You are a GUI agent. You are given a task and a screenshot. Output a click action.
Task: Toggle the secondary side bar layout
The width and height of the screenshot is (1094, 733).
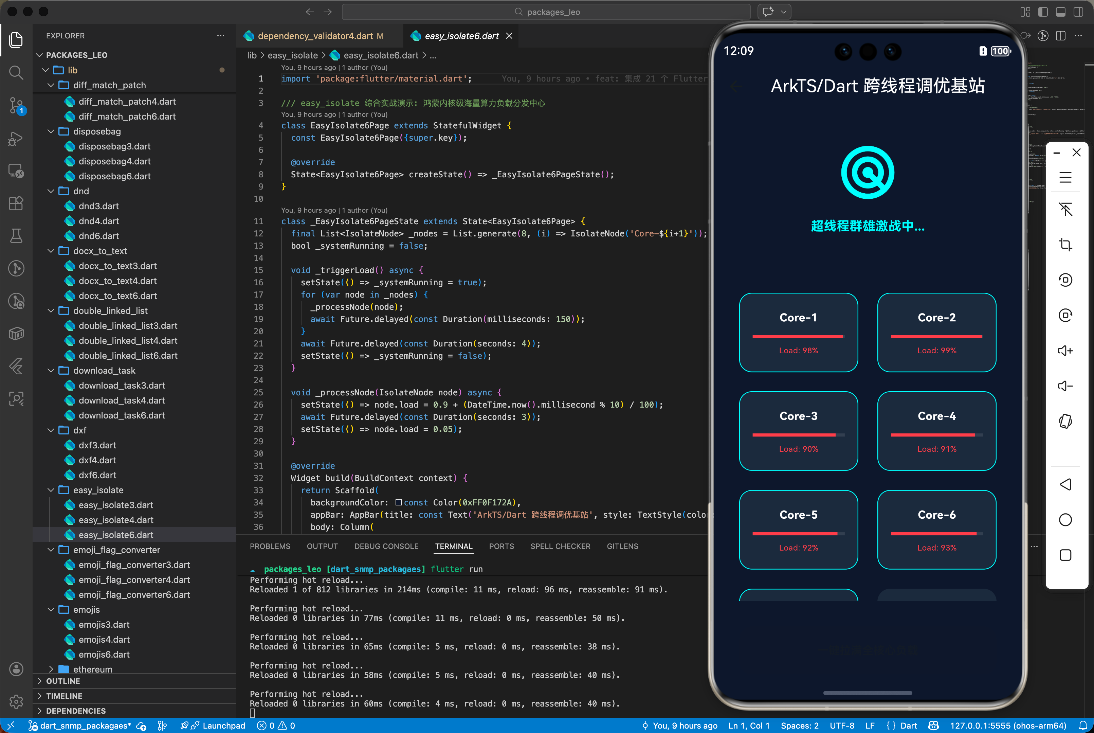point(1079,12)
